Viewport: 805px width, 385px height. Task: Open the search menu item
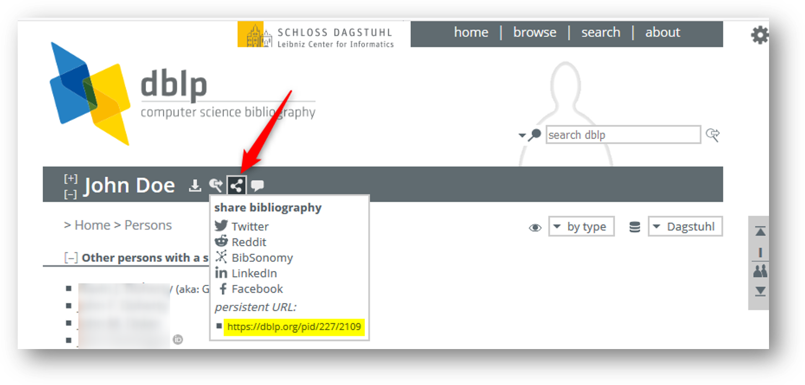coord(601,32)
